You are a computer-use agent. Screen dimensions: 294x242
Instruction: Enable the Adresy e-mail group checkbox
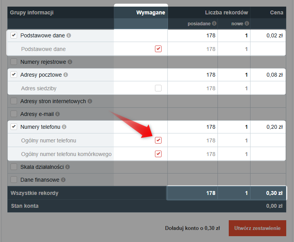tap(14, 114)
